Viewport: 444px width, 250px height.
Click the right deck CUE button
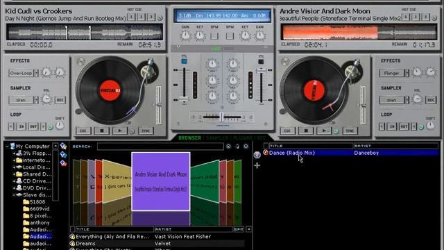tap(287, 131)
